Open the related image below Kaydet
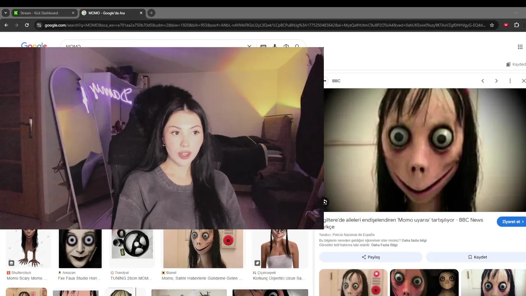Viewport: 526px width, 296px height. click(x=494, y=282)
